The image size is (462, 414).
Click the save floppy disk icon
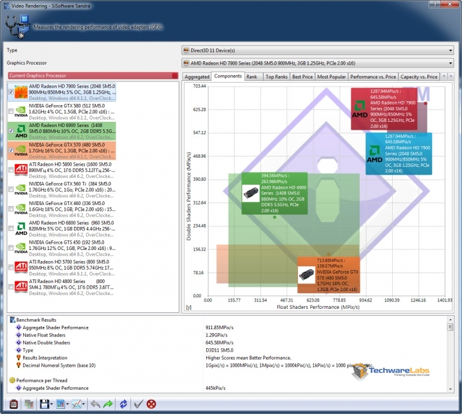[43, 404]
